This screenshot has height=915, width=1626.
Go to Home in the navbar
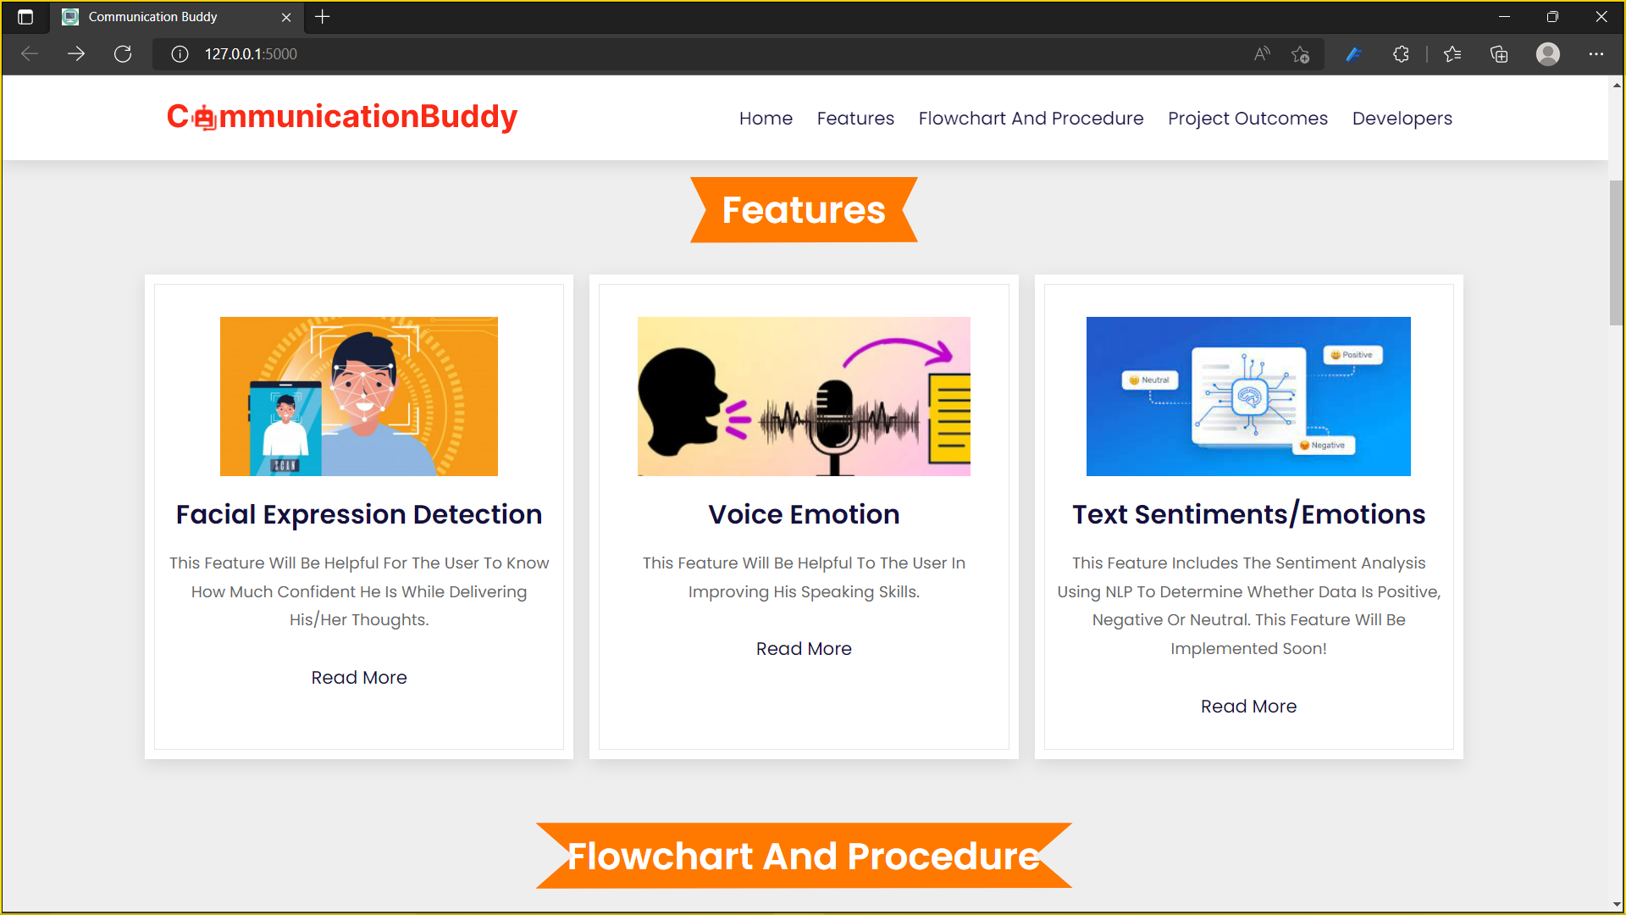[x=766, y=119]
